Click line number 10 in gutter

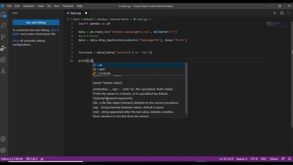click(71, 60)
